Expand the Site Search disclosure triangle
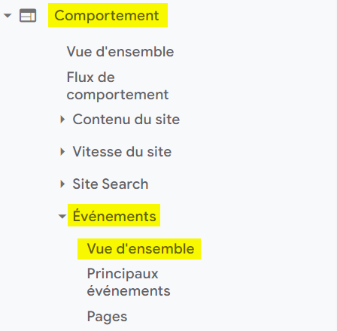The height and width of the screenshot is (331, 337). point(62,184)
